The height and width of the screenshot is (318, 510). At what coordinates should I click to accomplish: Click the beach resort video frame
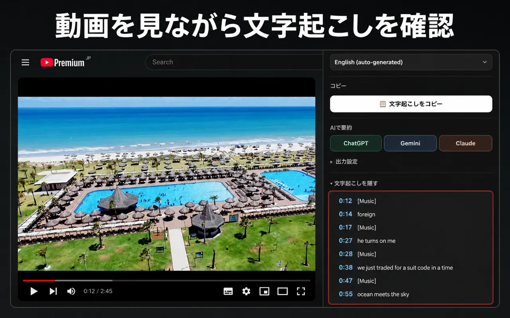(x=167, y=183)
